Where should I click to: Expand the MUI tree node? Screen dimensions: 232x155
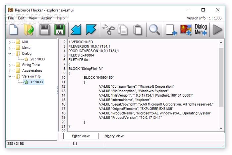click(x=10, y=42)
